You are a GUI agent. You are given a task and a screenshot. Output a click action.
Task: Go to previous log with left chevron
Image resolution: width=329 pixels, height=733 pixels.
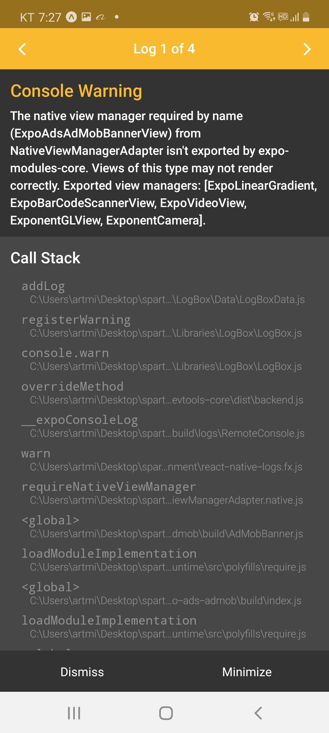[22, 49]
